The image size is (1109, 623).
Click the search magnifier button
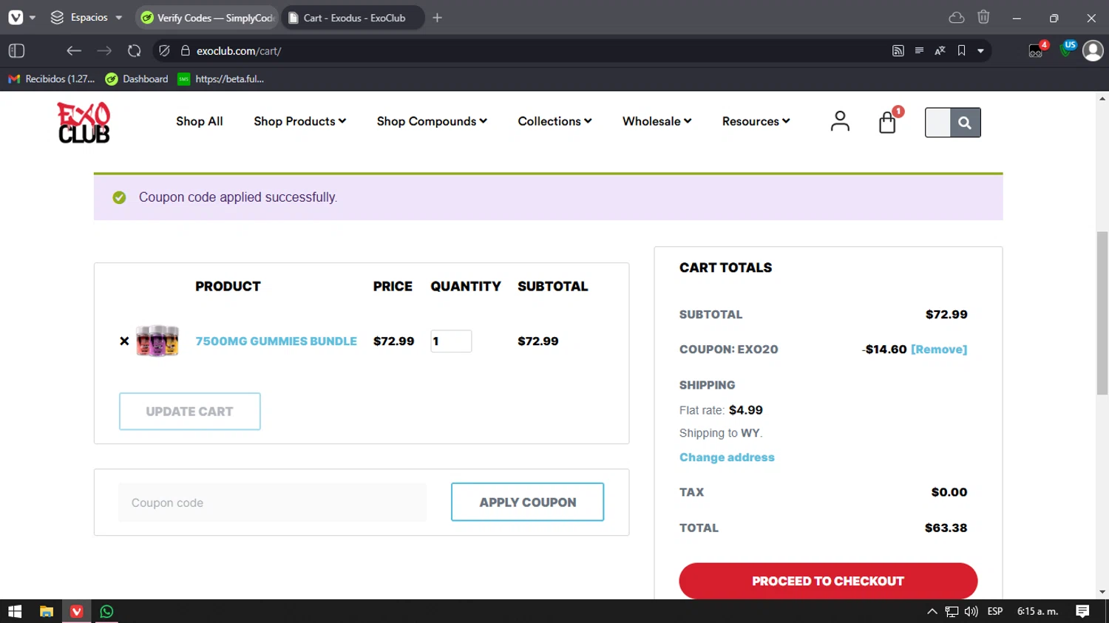coord(965,123)
